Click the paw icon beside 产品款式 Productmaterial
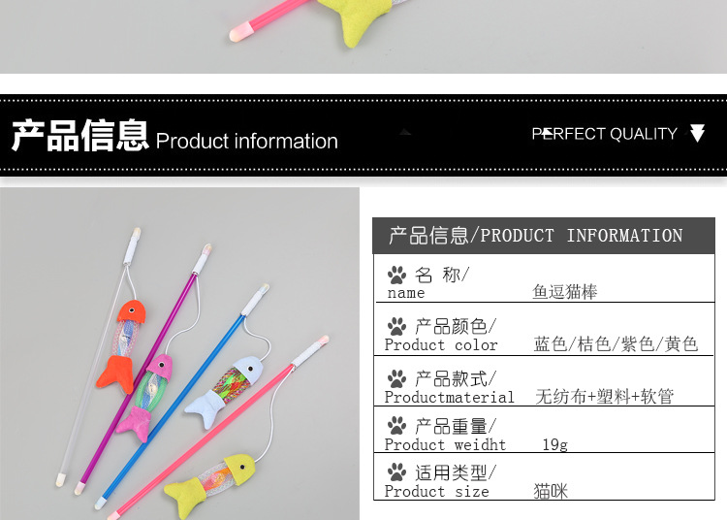The width and height of the screenshot is (727, 520). tap(396, 378)
